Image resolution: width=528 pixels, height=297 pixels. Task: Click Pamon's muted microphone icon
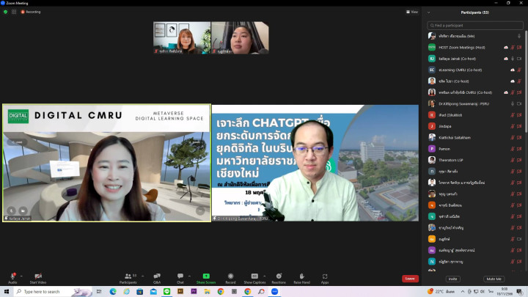tap(513, 149)
